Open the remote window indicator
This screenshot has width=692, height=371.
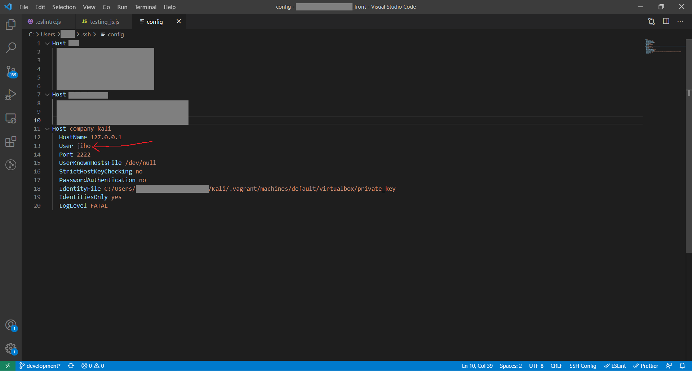coord(7,366)
